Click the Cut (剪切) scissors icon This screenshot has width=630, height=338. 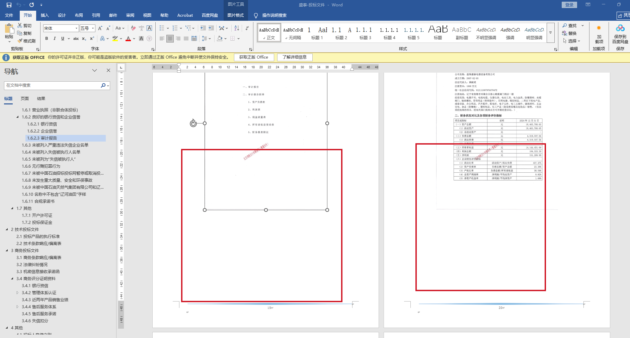20,25
